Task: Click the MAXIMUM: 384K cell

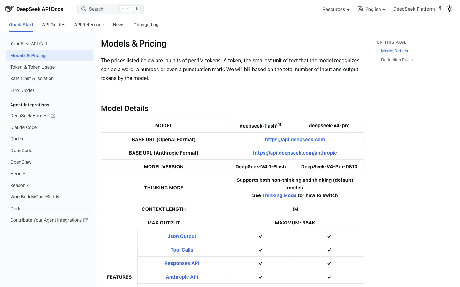Action: pyautogui.click(x=295, y=223)
